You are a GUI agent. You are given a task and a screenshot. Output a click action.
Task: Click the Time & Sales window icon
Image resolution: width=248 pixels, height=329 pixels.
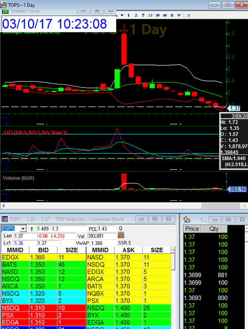pos(187,219)
